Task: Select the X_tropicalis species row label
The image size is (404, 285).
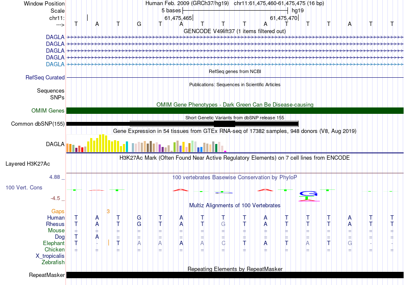Action: [50, 256]
